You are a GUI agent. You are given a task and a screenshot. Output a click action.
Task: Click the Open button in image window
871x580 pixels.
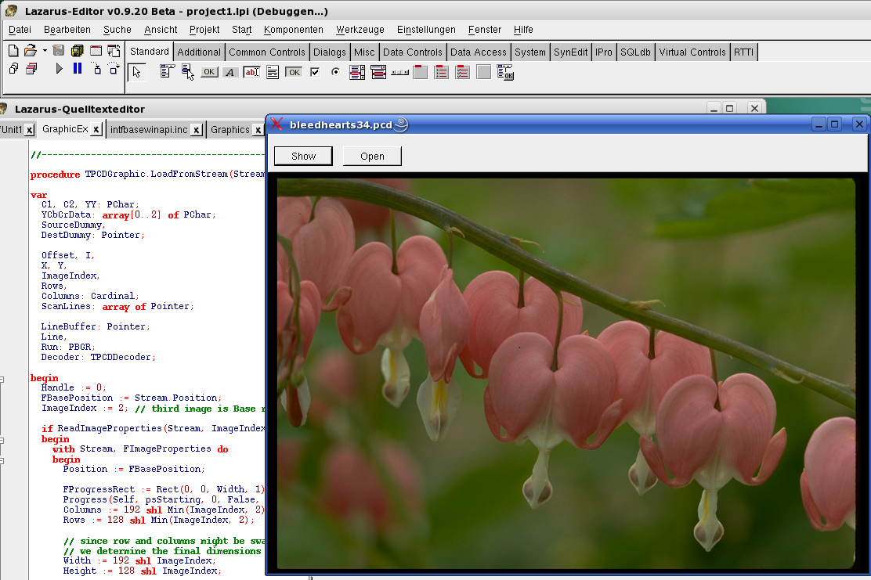[372, 156]
